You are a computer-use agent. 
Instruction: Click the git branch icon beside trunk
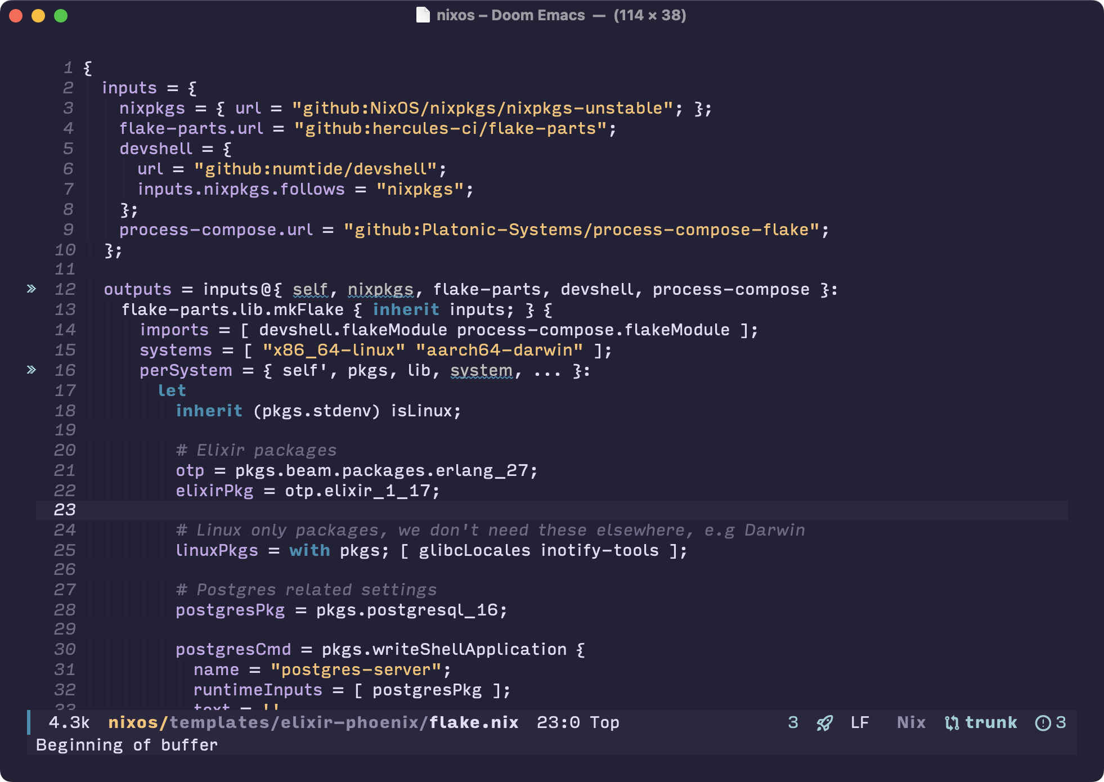click(952, 723)
